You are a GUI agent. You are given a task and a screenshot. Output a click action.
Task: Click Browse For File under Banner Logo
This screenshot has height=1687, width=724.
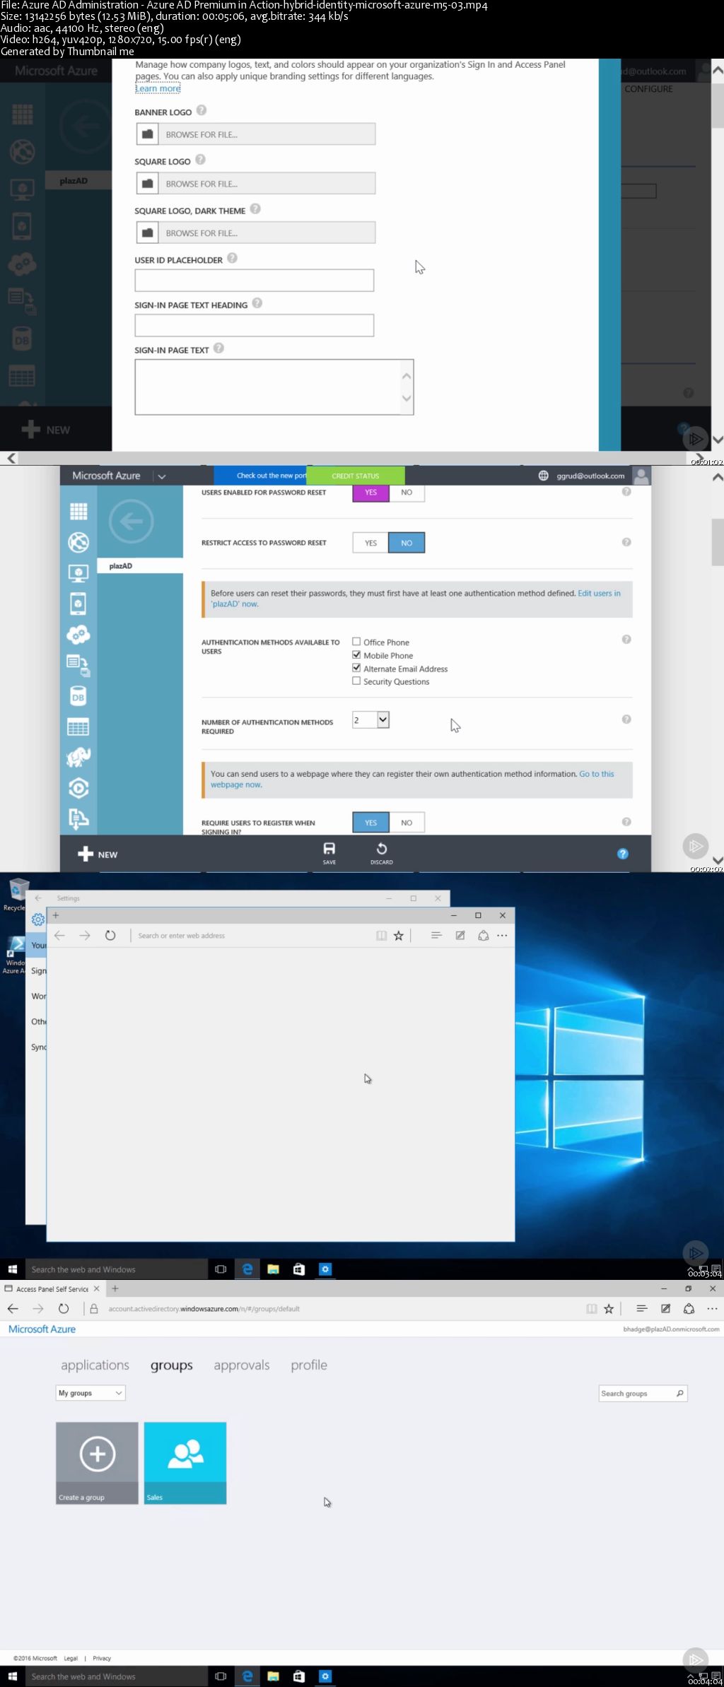coord(255,134)
